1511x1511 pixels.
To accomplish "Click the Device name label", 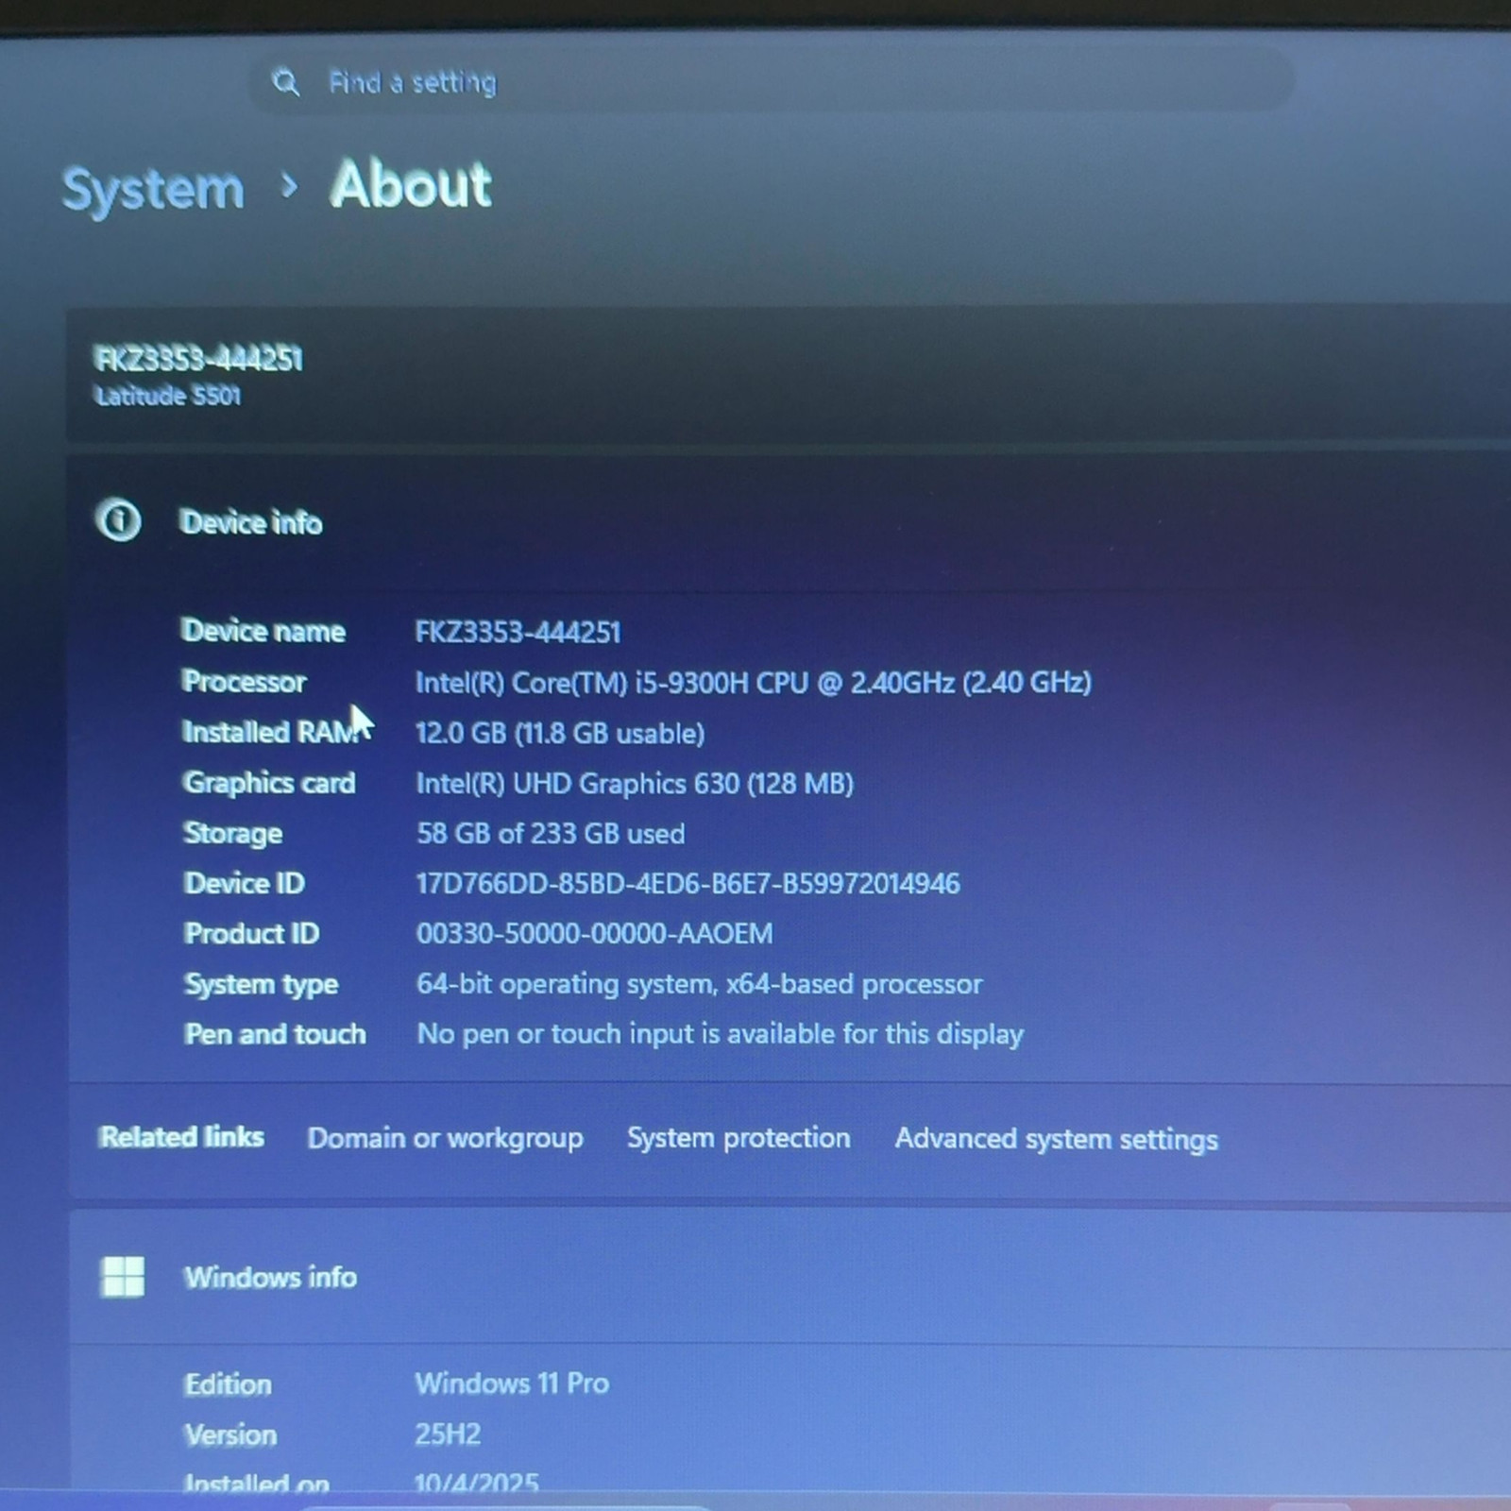I will [x=263, y=631].
